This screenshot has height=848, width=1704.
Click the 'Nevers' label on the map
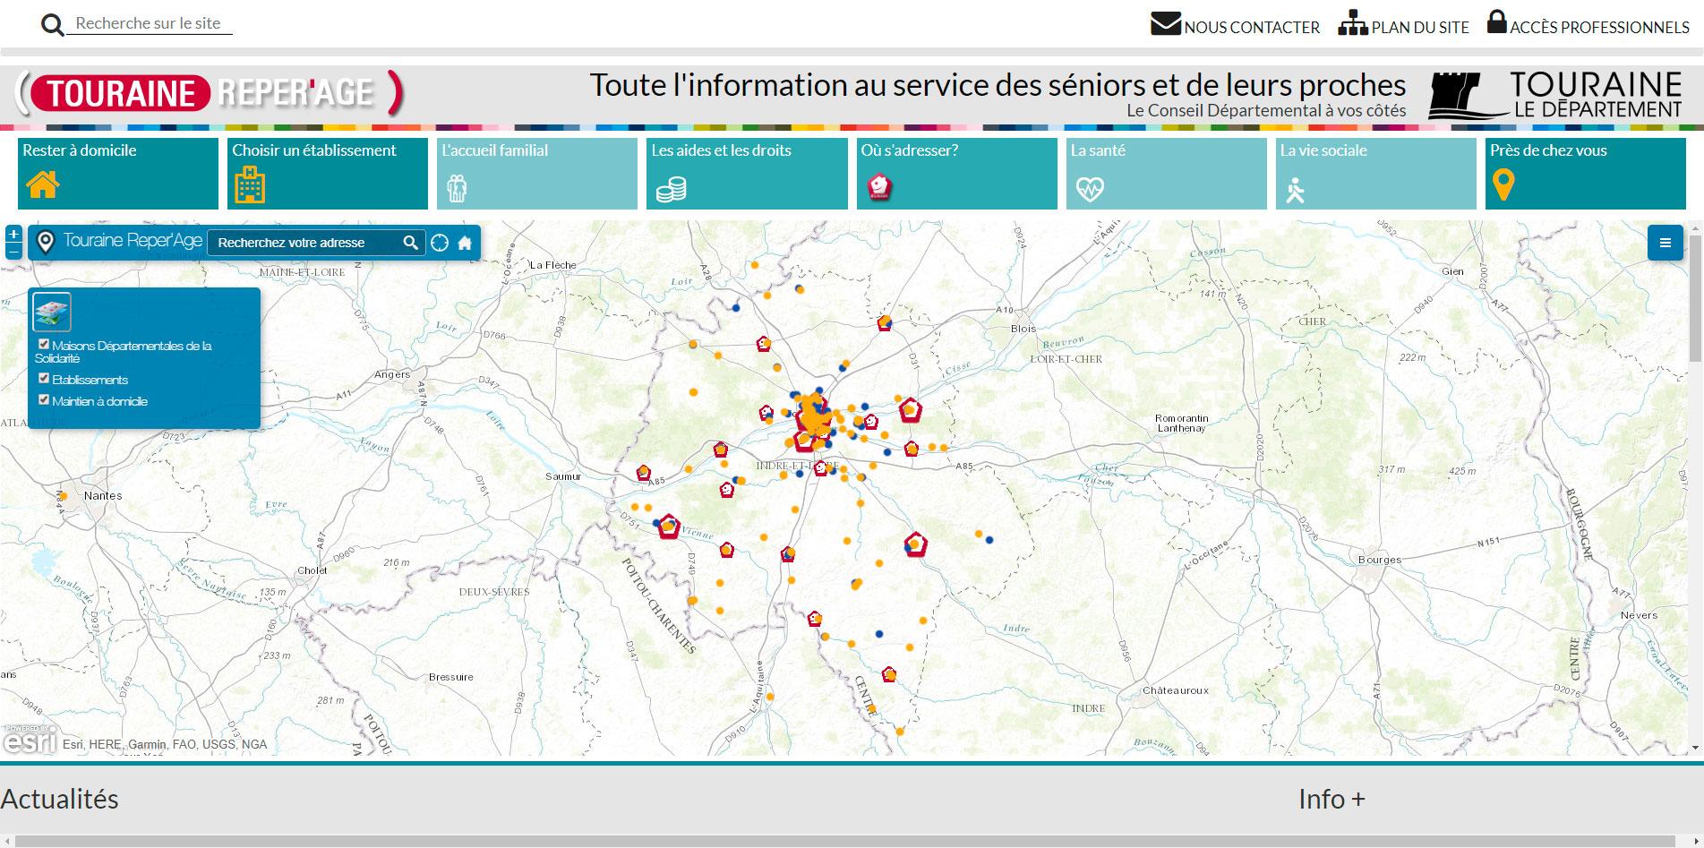1639,615
